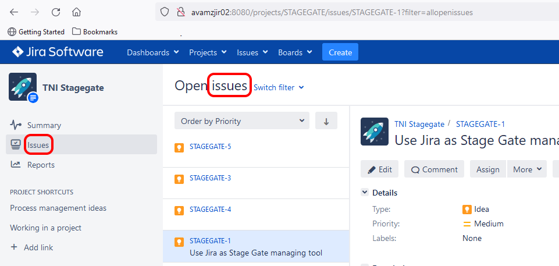Click the rocket avatar in issue detail header
559x266 pixels.
click(x=375, y=132)
